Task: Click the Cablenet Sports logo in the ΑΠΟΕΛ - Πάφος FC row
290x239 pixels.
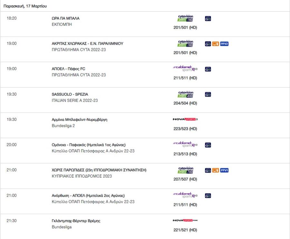Action: click(x=185, y=69)
